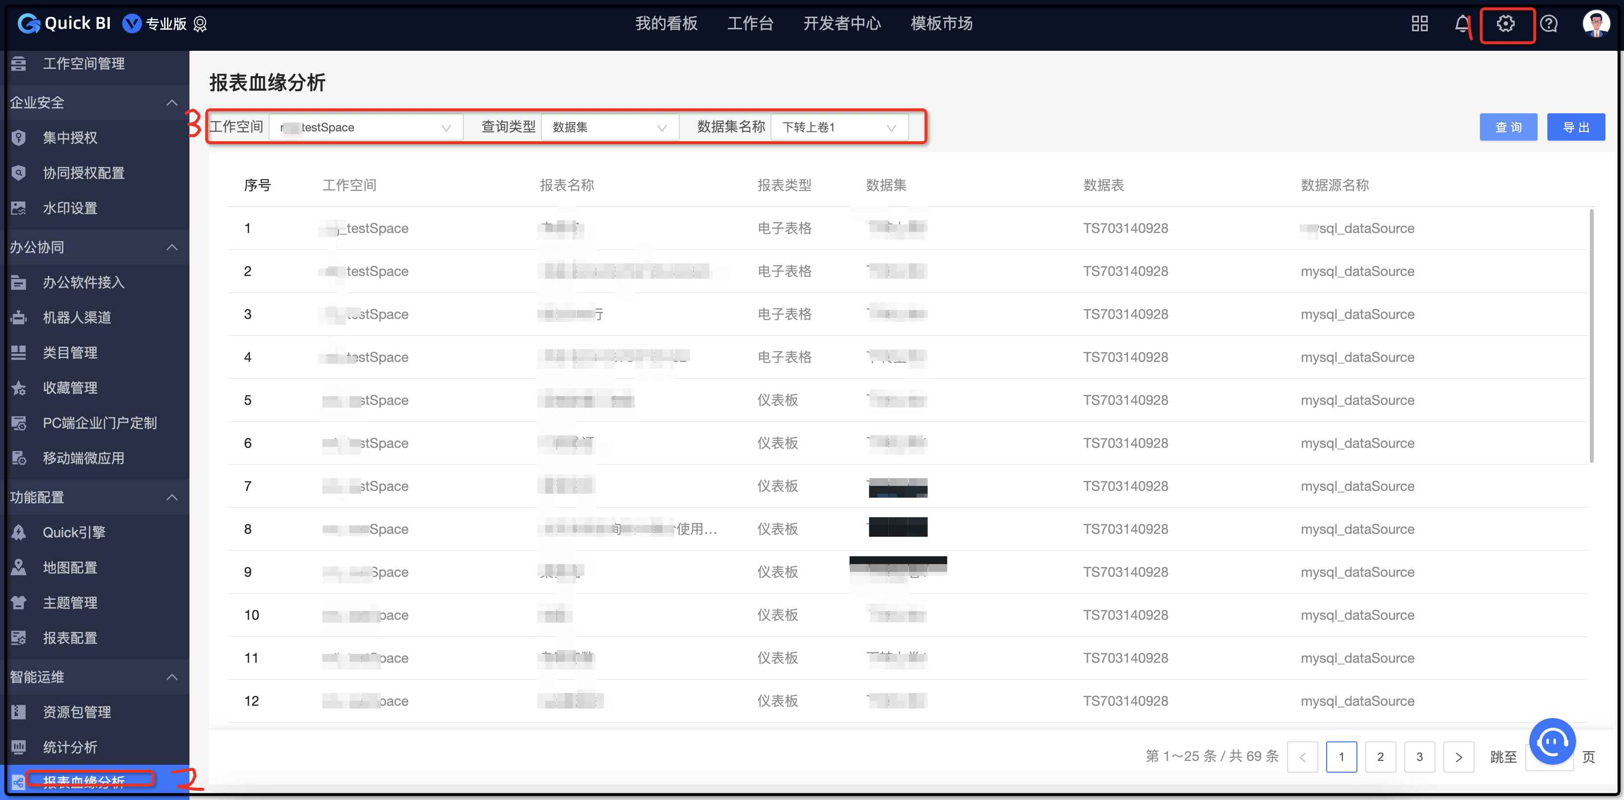Collapse the 功能配置 section

click(171, 497)
